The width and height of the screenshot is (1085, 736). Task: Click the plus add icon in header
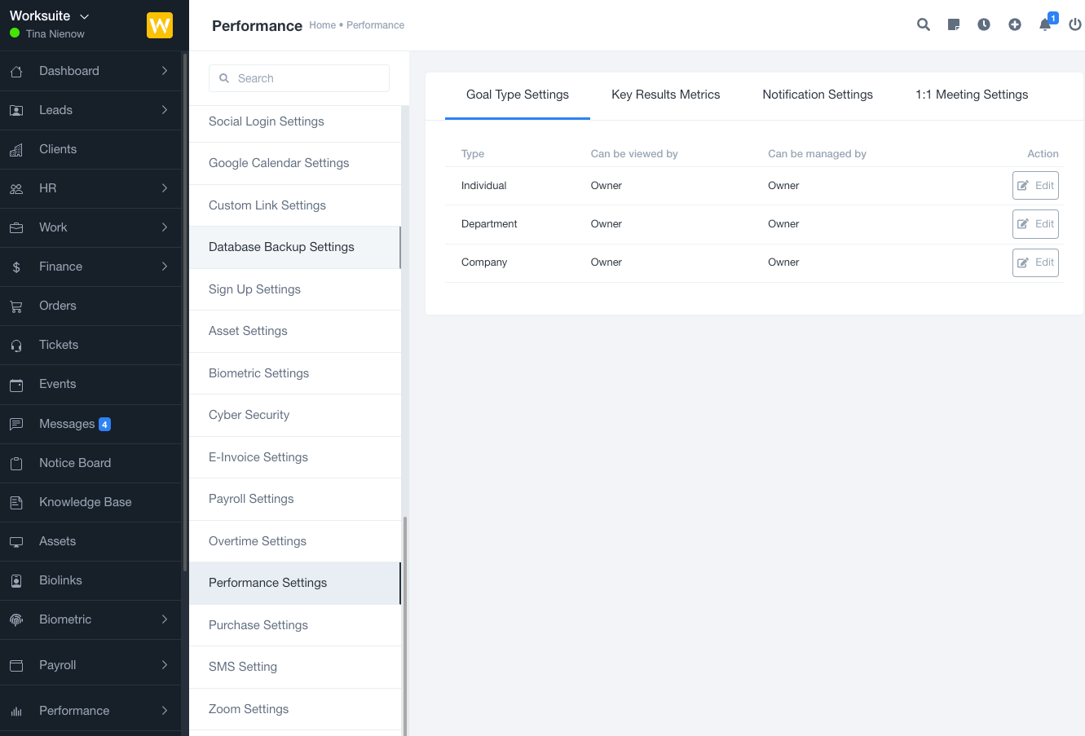click(x=1015, y=24)
